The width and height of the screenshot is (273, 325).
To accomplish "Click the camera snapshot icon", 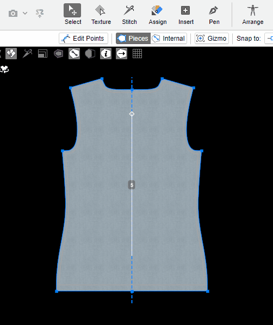I will (x=13, y=14).
